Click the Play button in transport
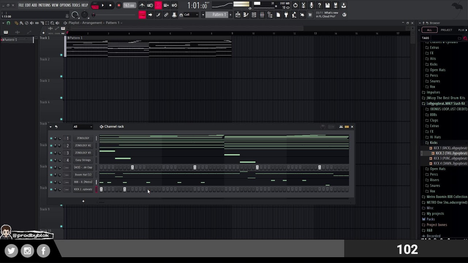The height and width of the screenshot is (263, 468). [x=103, y=5]
